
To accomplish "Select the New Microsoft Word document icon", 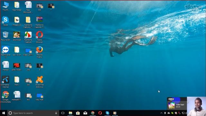I will (28, 7).
